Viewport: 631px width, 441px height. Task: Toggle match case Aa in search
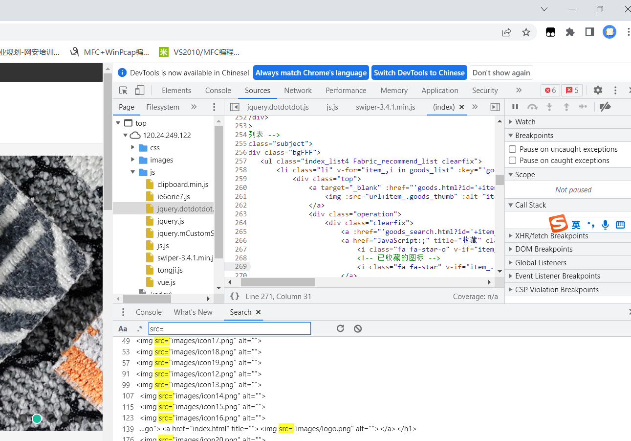tap(123, 328)
